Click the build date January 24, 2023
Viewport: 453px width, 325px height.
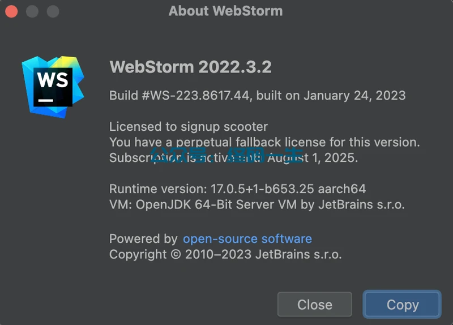[354, 95]
